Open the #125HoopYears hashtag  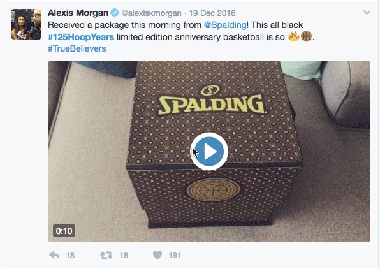point(81,37)
